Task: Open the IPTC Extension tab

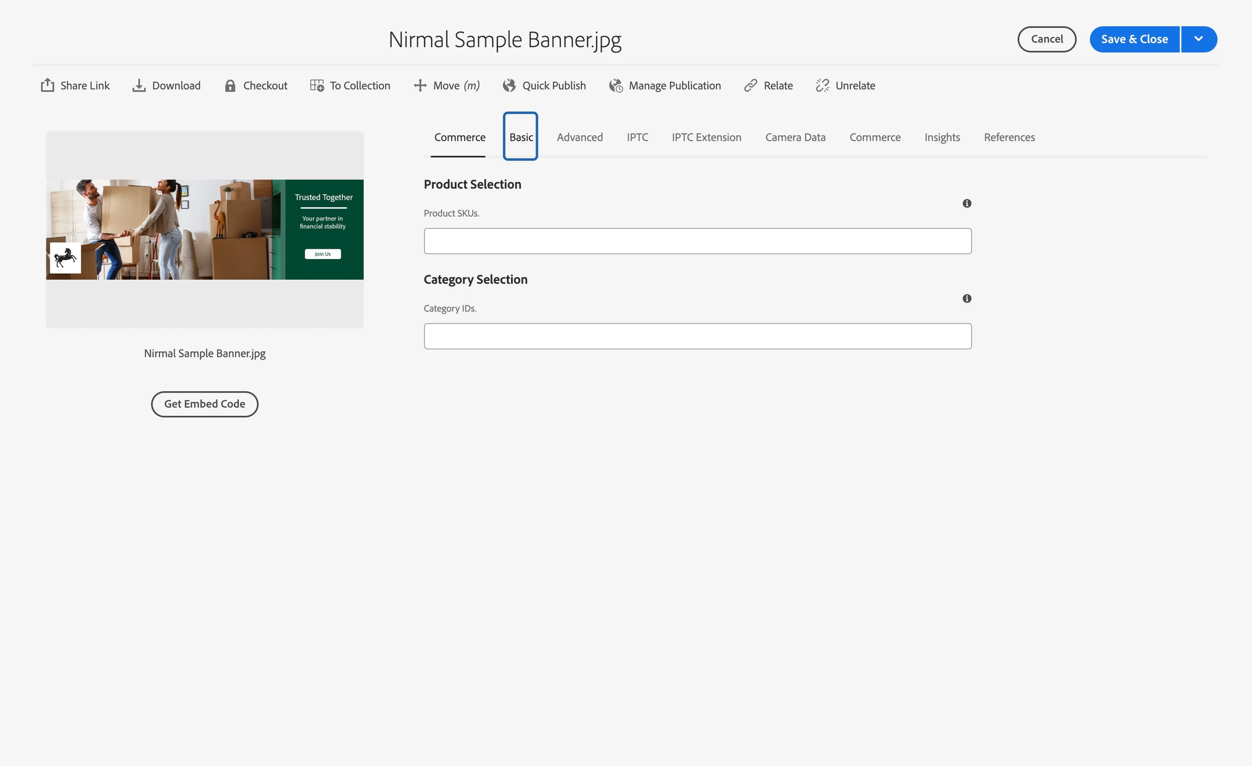Action: [x=706, y=137]
